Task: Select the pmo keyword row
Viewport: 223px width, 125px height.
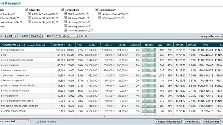Action: 4,55
